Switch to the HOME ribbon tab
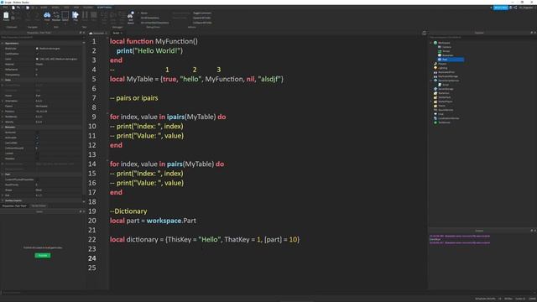Screen dimensions: 537x302 44,8
